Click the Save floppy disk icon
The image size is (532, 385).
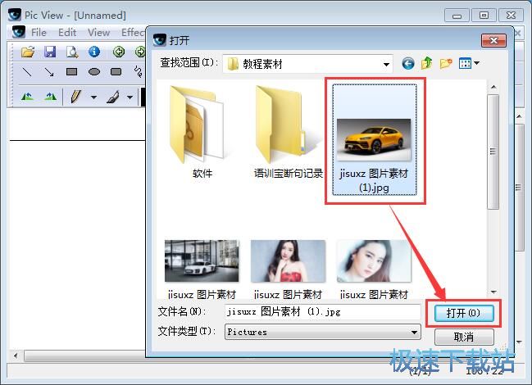[50, 52]
